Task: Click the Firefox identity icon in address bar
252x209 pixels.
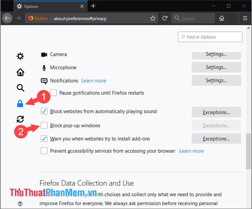Action: pyautogui.click(x=31, y=18)
